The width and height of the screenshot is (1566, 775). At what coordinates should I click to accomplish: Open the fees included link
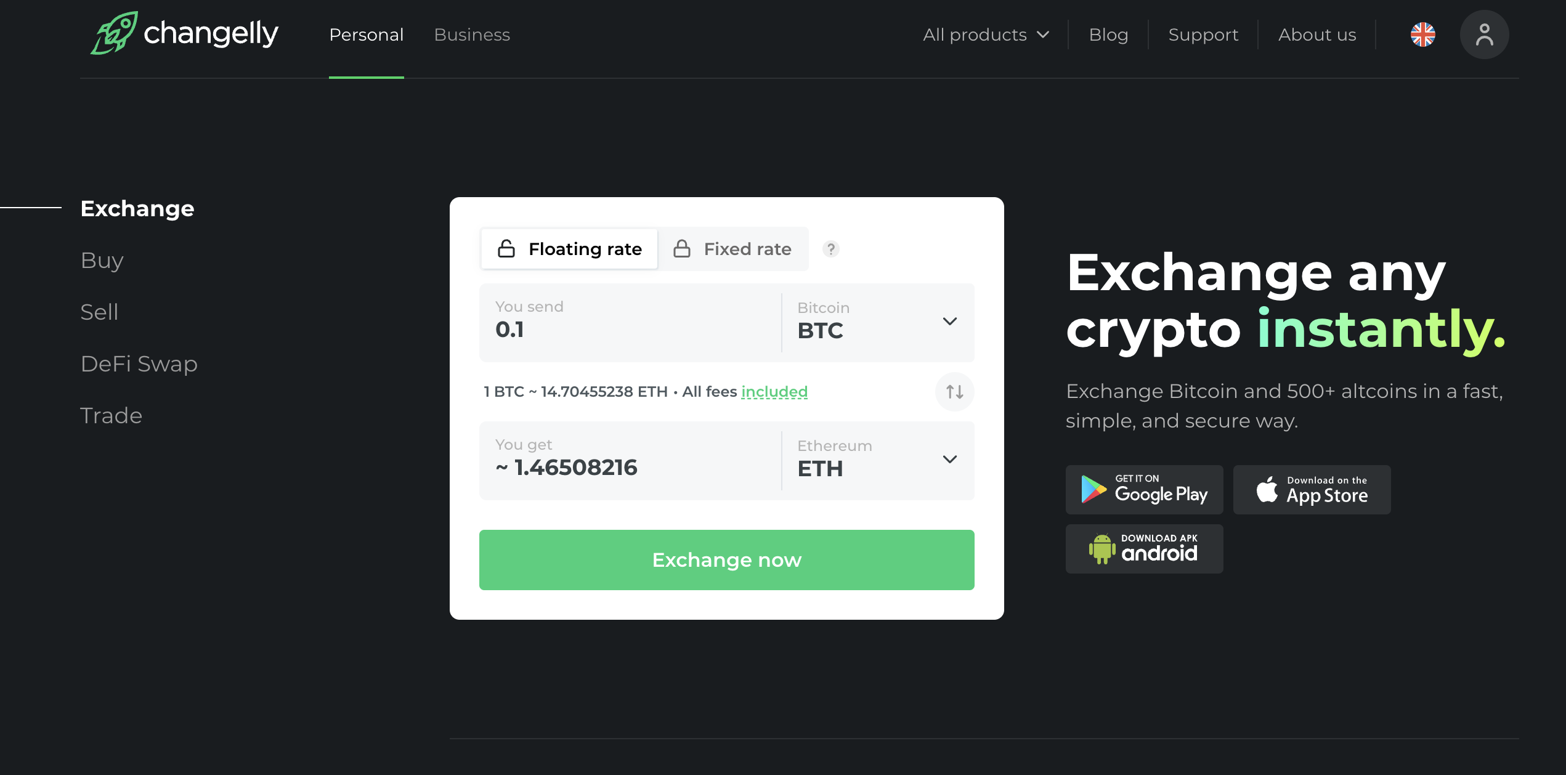(774, 392)
